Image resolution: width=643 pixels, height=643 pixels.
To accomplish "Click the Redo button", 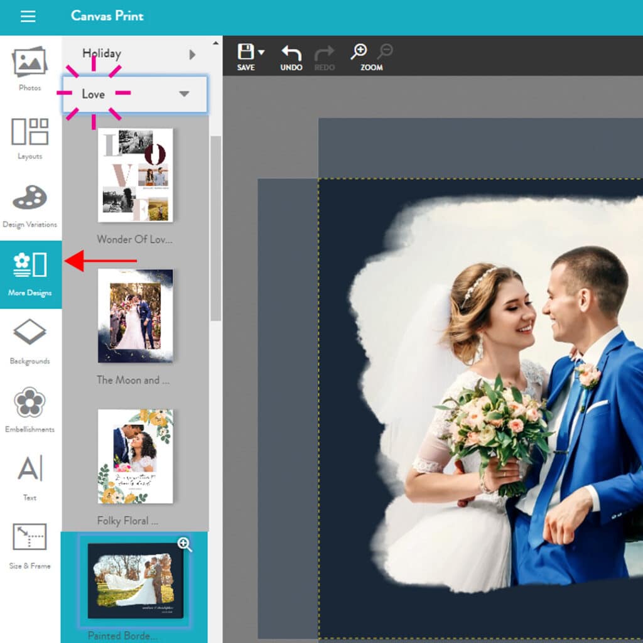I will coord(324,57).
